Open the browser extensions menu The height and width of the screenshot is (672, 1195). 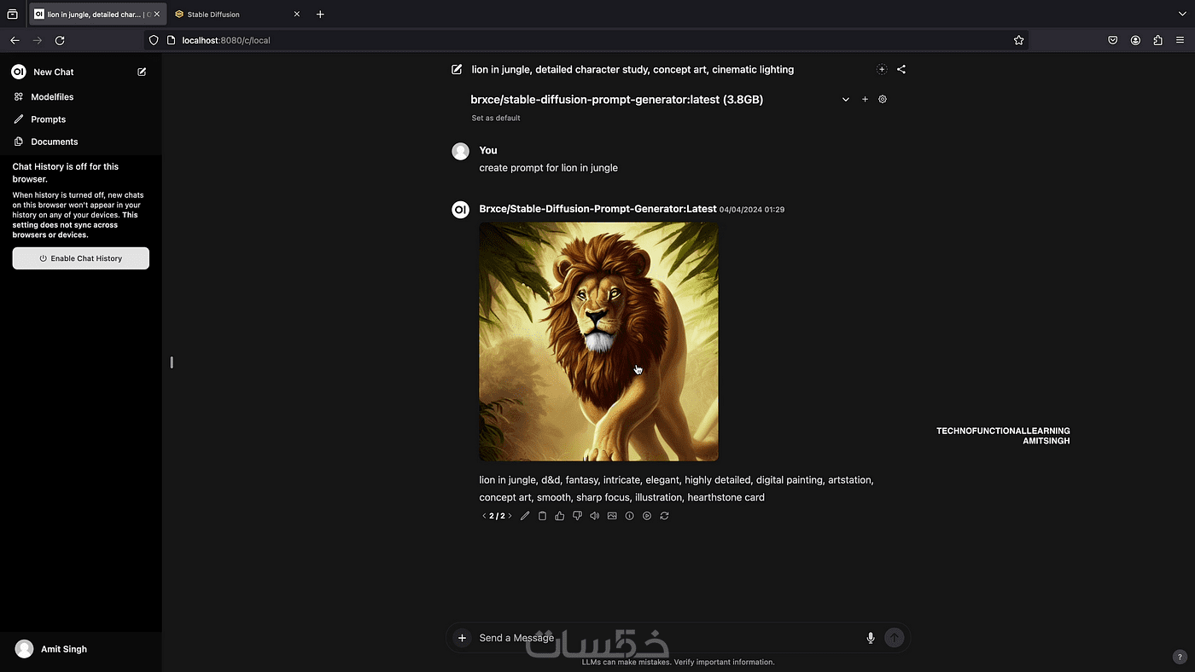(1158, 40)
